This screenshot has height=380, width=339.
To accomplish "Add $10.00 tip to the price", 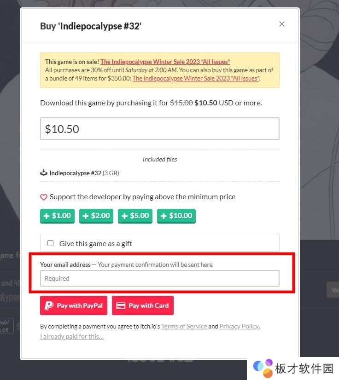I will click(x=176, y=216).
